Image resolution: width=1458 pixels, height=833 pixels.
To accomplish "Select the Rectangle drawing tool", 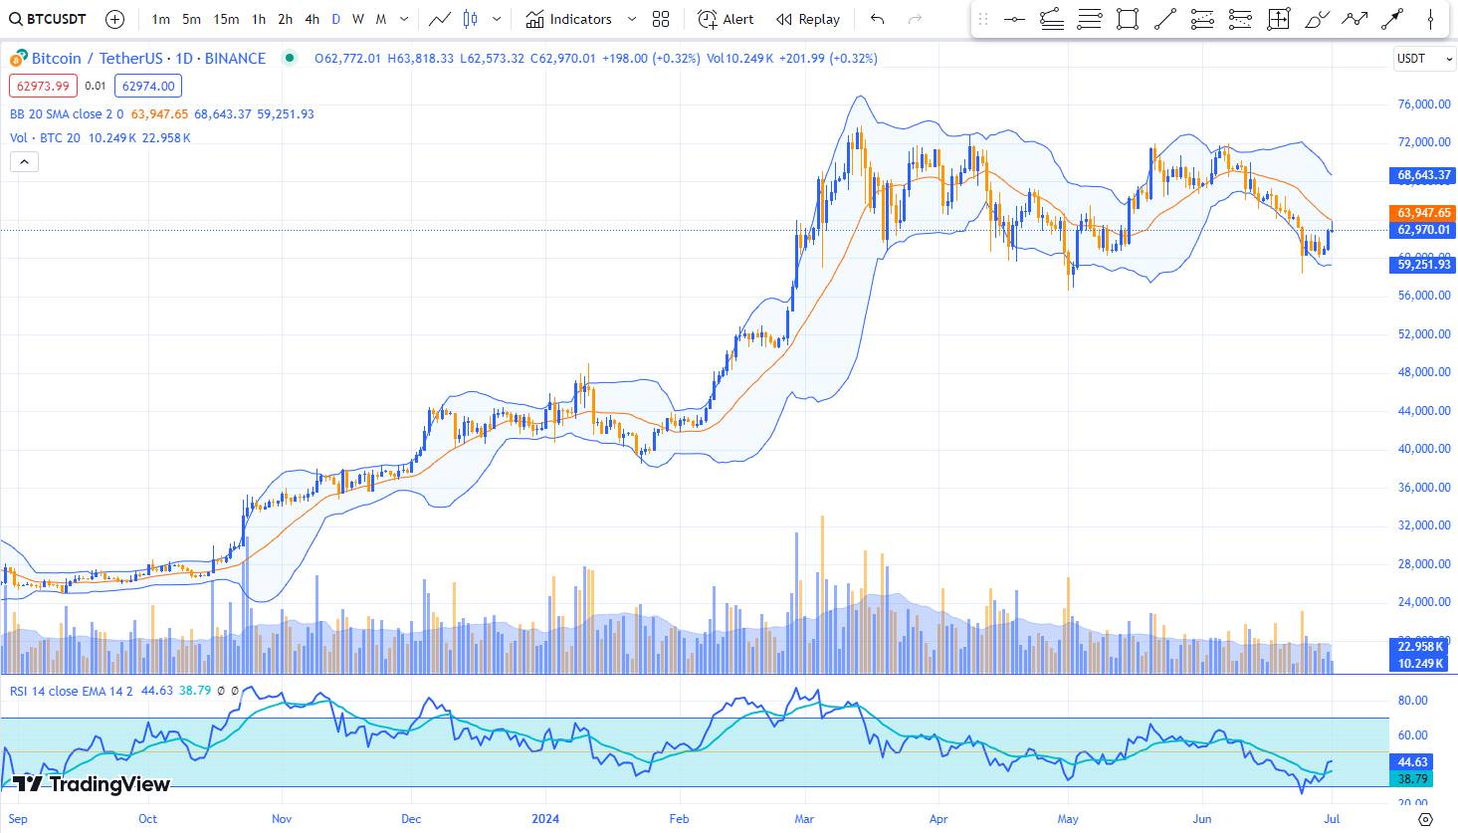I will (1128, 19).
